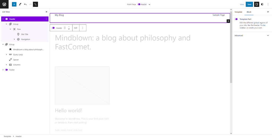Image resolution: width=272 pixels, height=138 pixels.
Task: Click the Undo arrow
Action: [x=25, y=4]
